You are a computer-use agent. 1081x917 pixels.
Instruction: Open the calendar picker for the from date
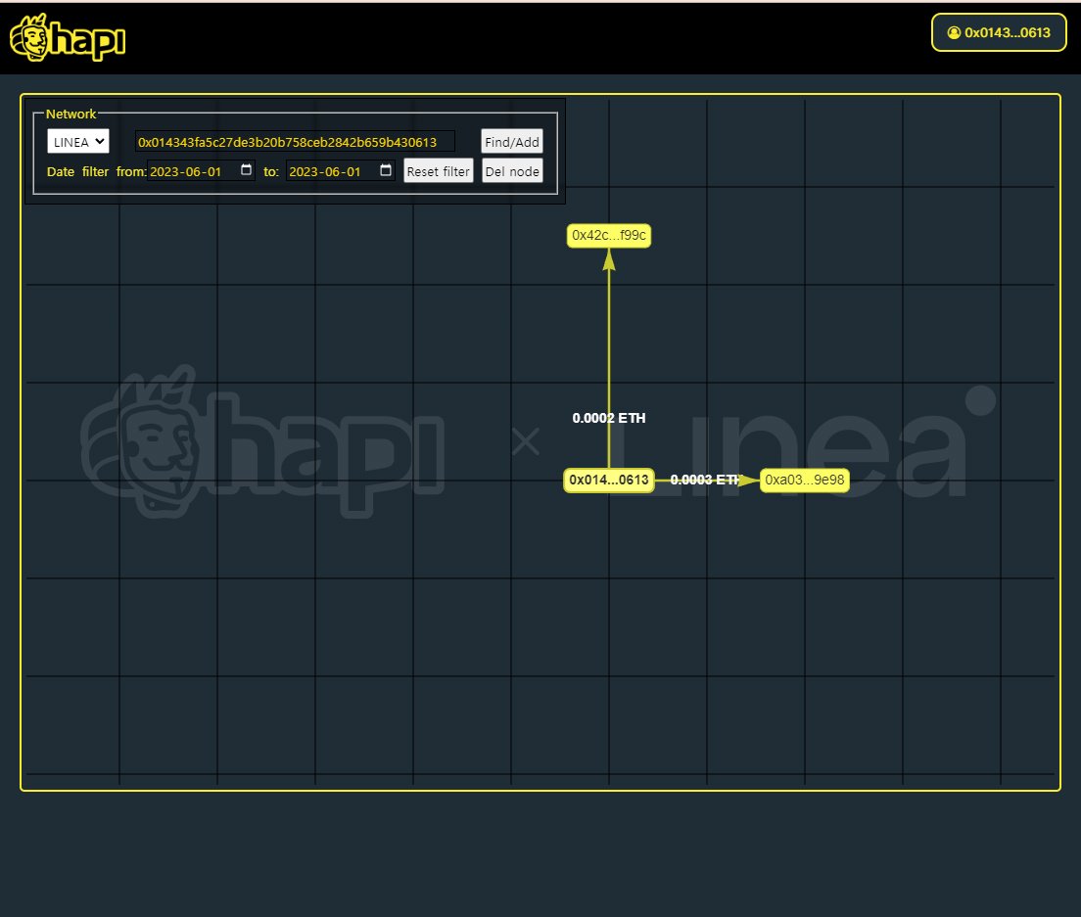[x=246, y=170]
